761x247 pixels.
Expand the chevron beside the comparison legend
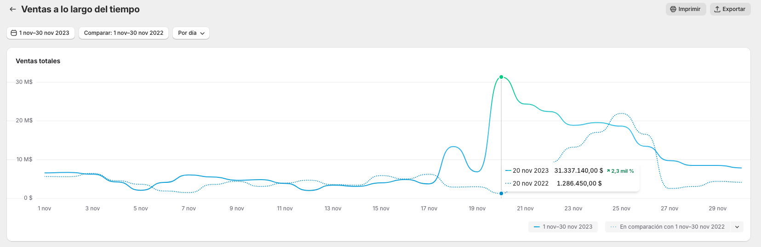tap(737, 227)
